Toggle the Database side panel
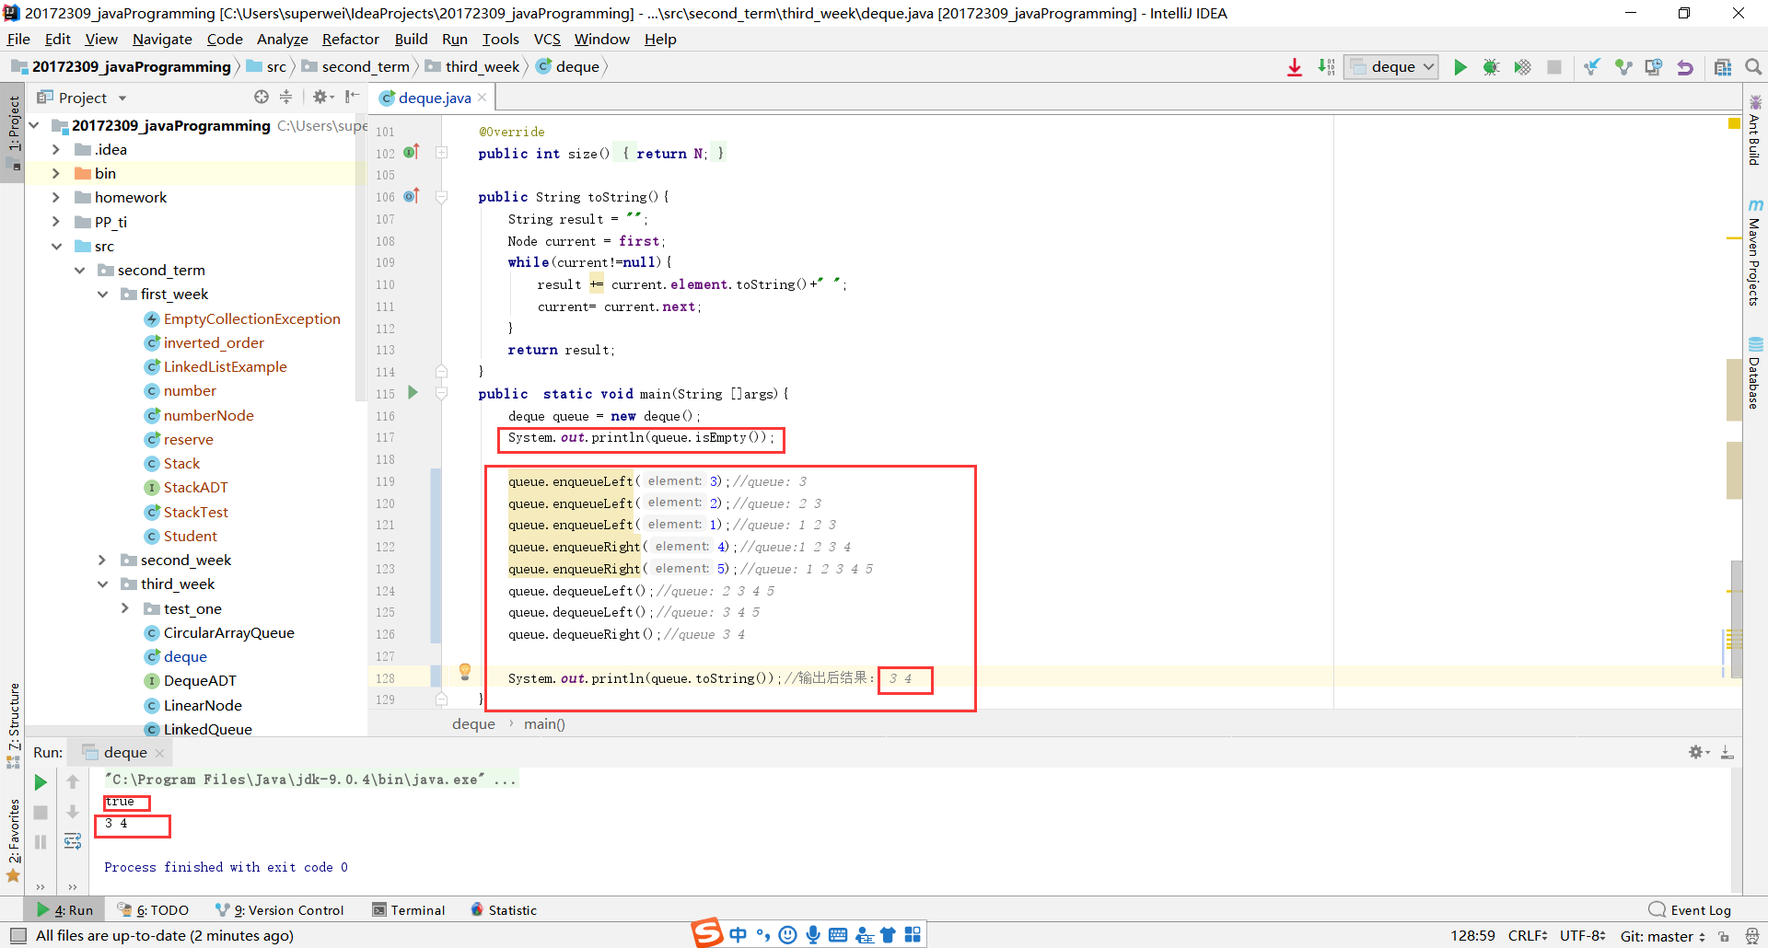 [x=1755, y=374]
